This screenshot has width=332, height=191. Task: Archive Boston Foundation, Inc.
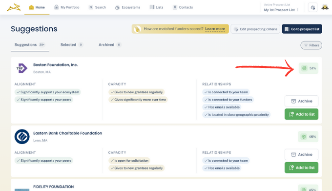[302, 101]
